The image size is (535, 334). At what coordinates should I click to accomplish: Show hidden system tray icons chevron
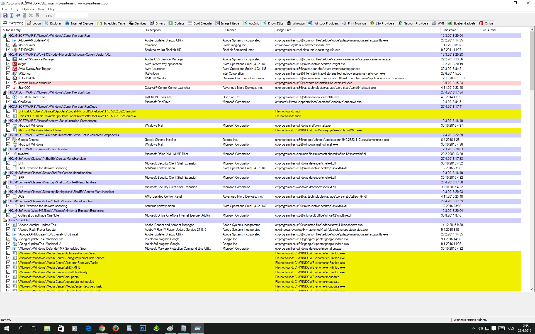[x=473, y=328]
